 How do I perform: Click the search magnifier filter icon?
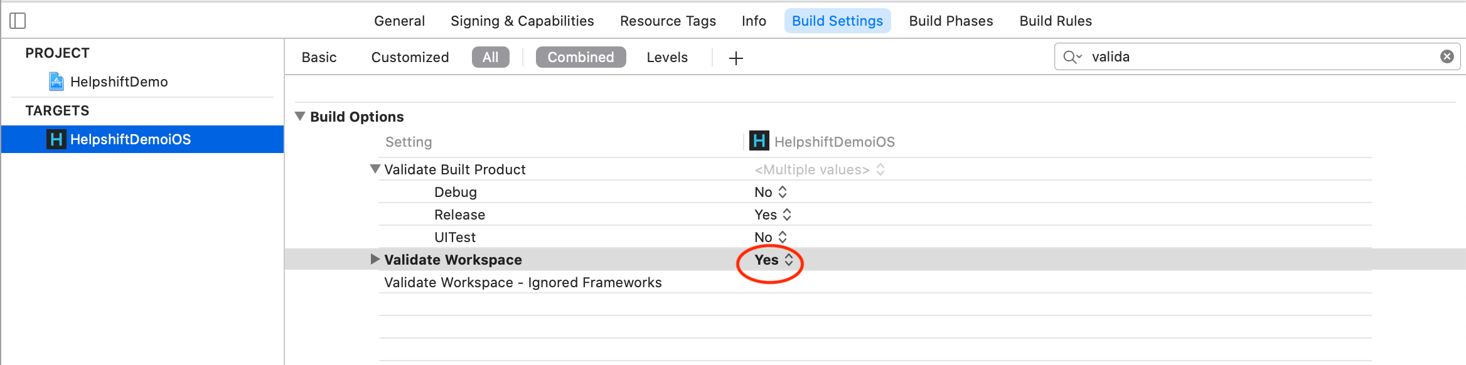click(x=1072, y=57)
